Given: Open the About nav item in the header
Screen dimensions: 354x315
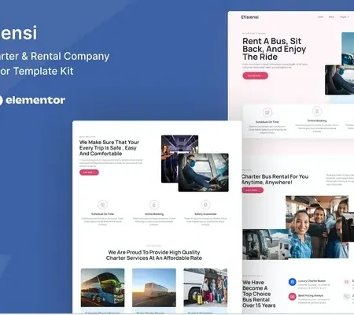Looking at the screenshot, I should click(331, 17).
